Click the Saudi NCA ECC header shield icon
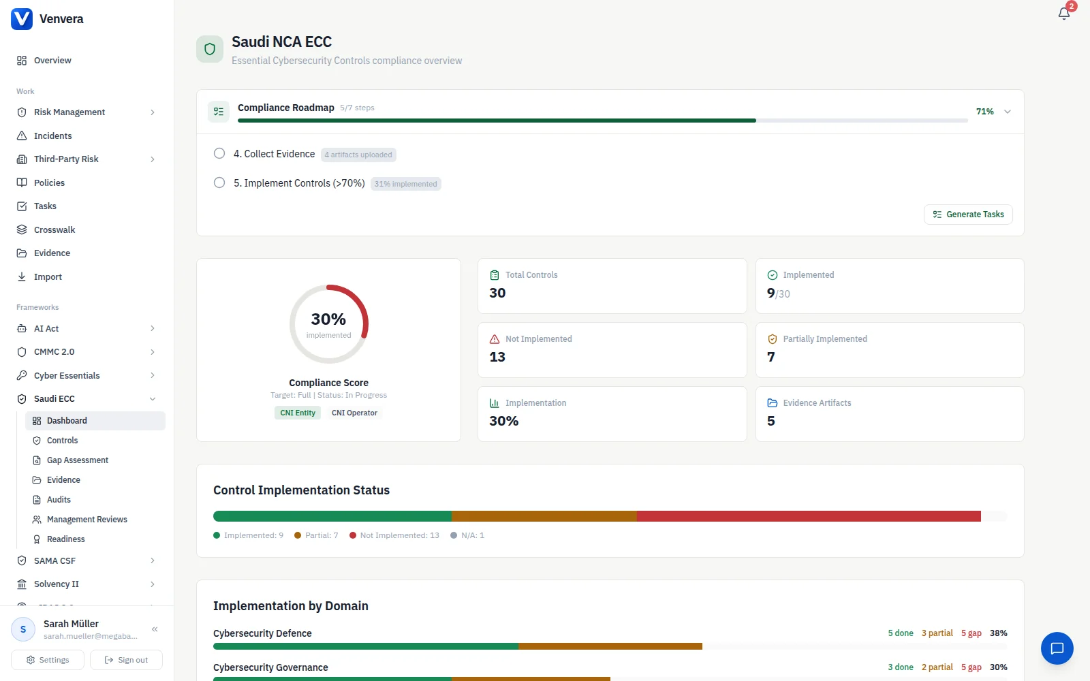 pos(210,49)
